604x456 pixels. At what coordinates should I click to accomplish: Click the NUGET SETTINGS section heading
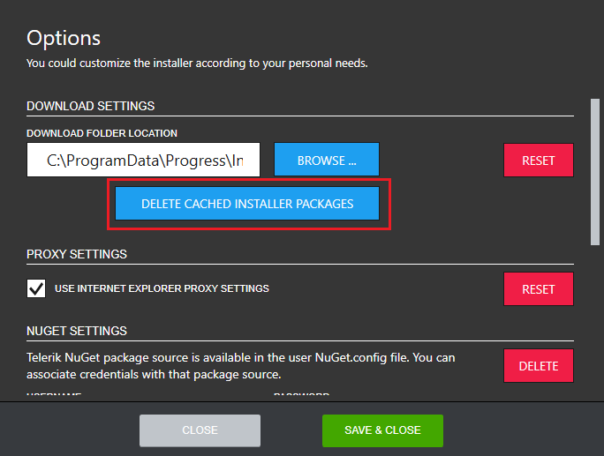(x=77, y=331)
